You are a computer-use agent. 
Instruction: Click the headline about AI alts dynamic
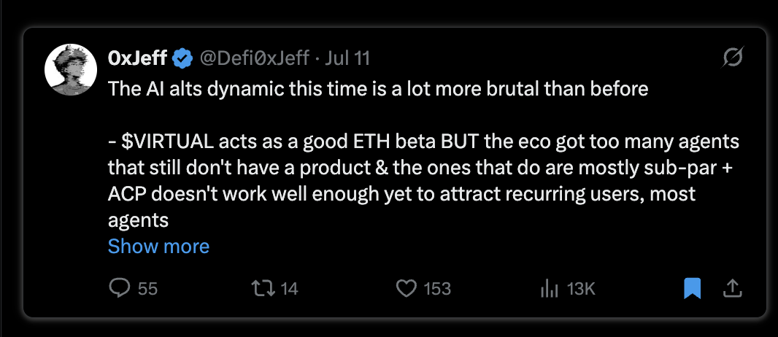click(x=378, y=89)
